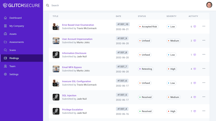Open the User Account Impersonation finding
The width and height of the screenshot is (216, 121).
[x=77, y=39]
